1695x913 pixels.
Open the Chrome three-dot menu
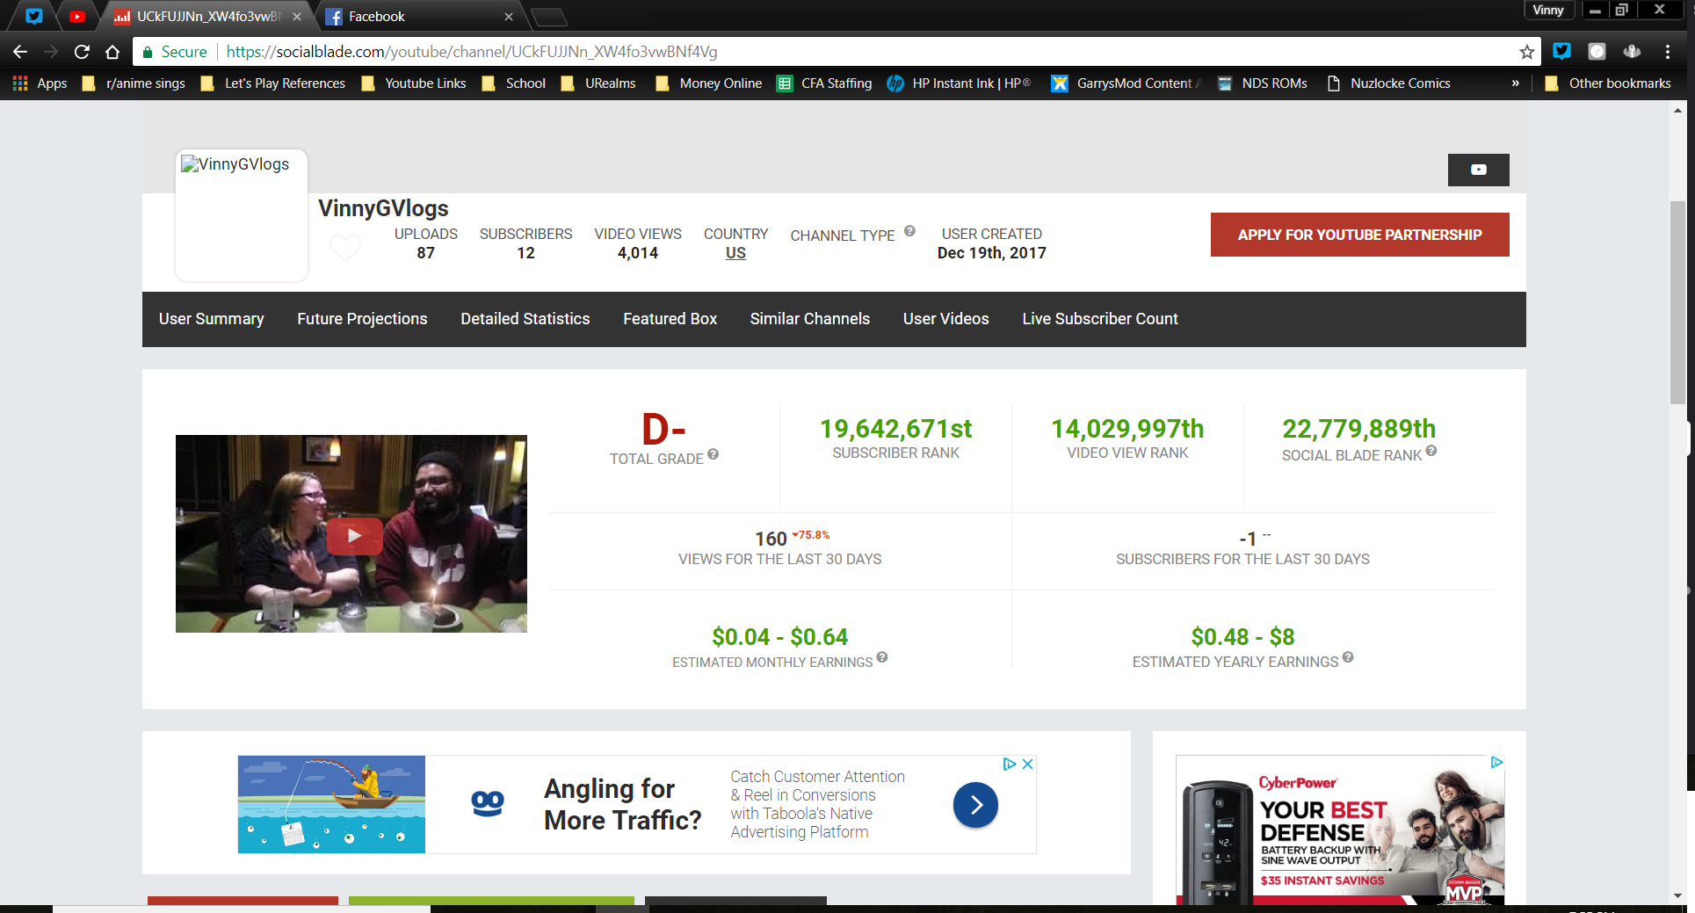1667,52
